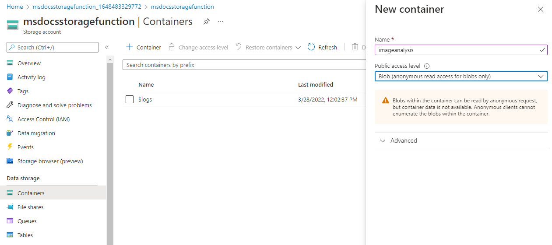Click the add Container plus icon
This screenshot has width=552, height=245.
(x=130, y=47)
